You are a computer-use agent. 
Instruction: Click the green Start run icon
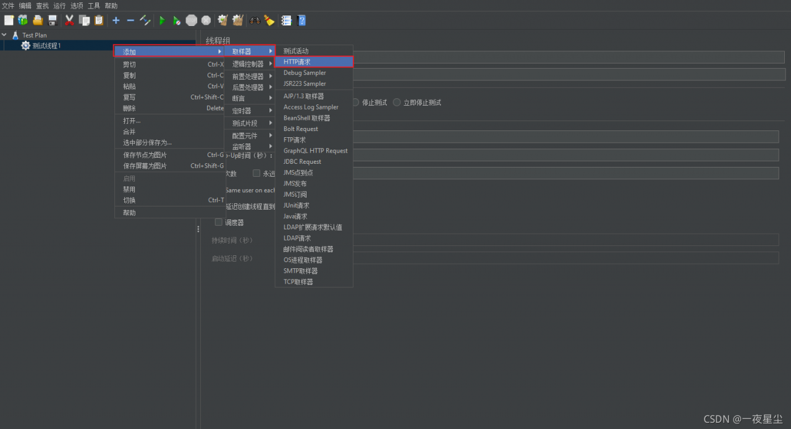click(x=162, y=20)
